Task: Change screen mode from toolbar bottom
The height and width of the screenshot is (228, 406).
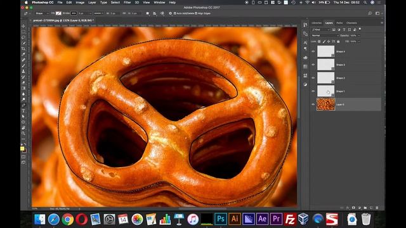Action: point(23,162)
